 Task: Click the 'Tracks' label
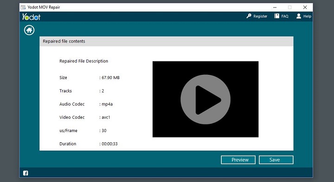(65, 91)
